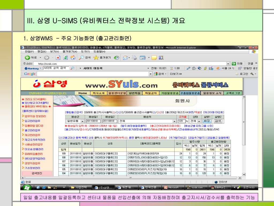Refresh the page with the green arrows icon
This screenshot has height=206, width=274.
point(66,58)
